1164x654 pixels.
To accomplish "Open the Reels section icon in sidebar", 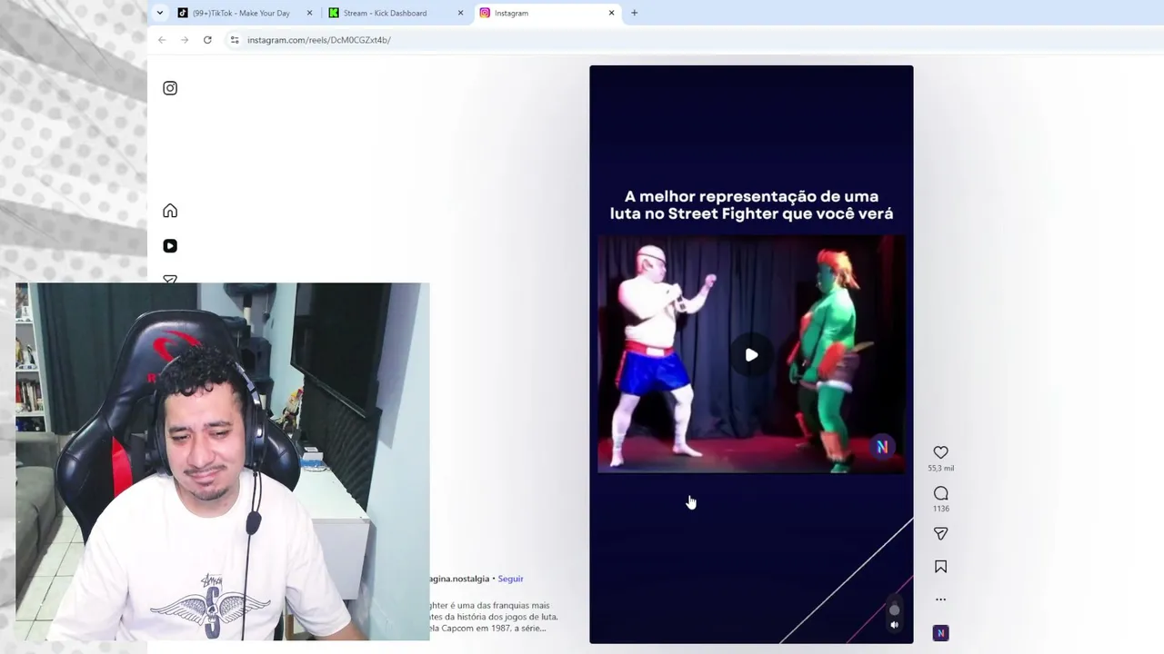I will pyautogui.click(x=170, y=246).
